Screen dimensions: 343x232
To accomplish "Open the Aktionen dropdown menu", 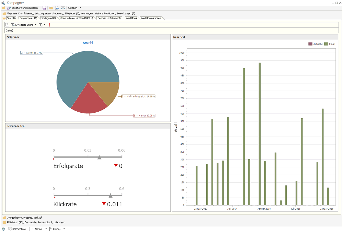I will [74, 8].
